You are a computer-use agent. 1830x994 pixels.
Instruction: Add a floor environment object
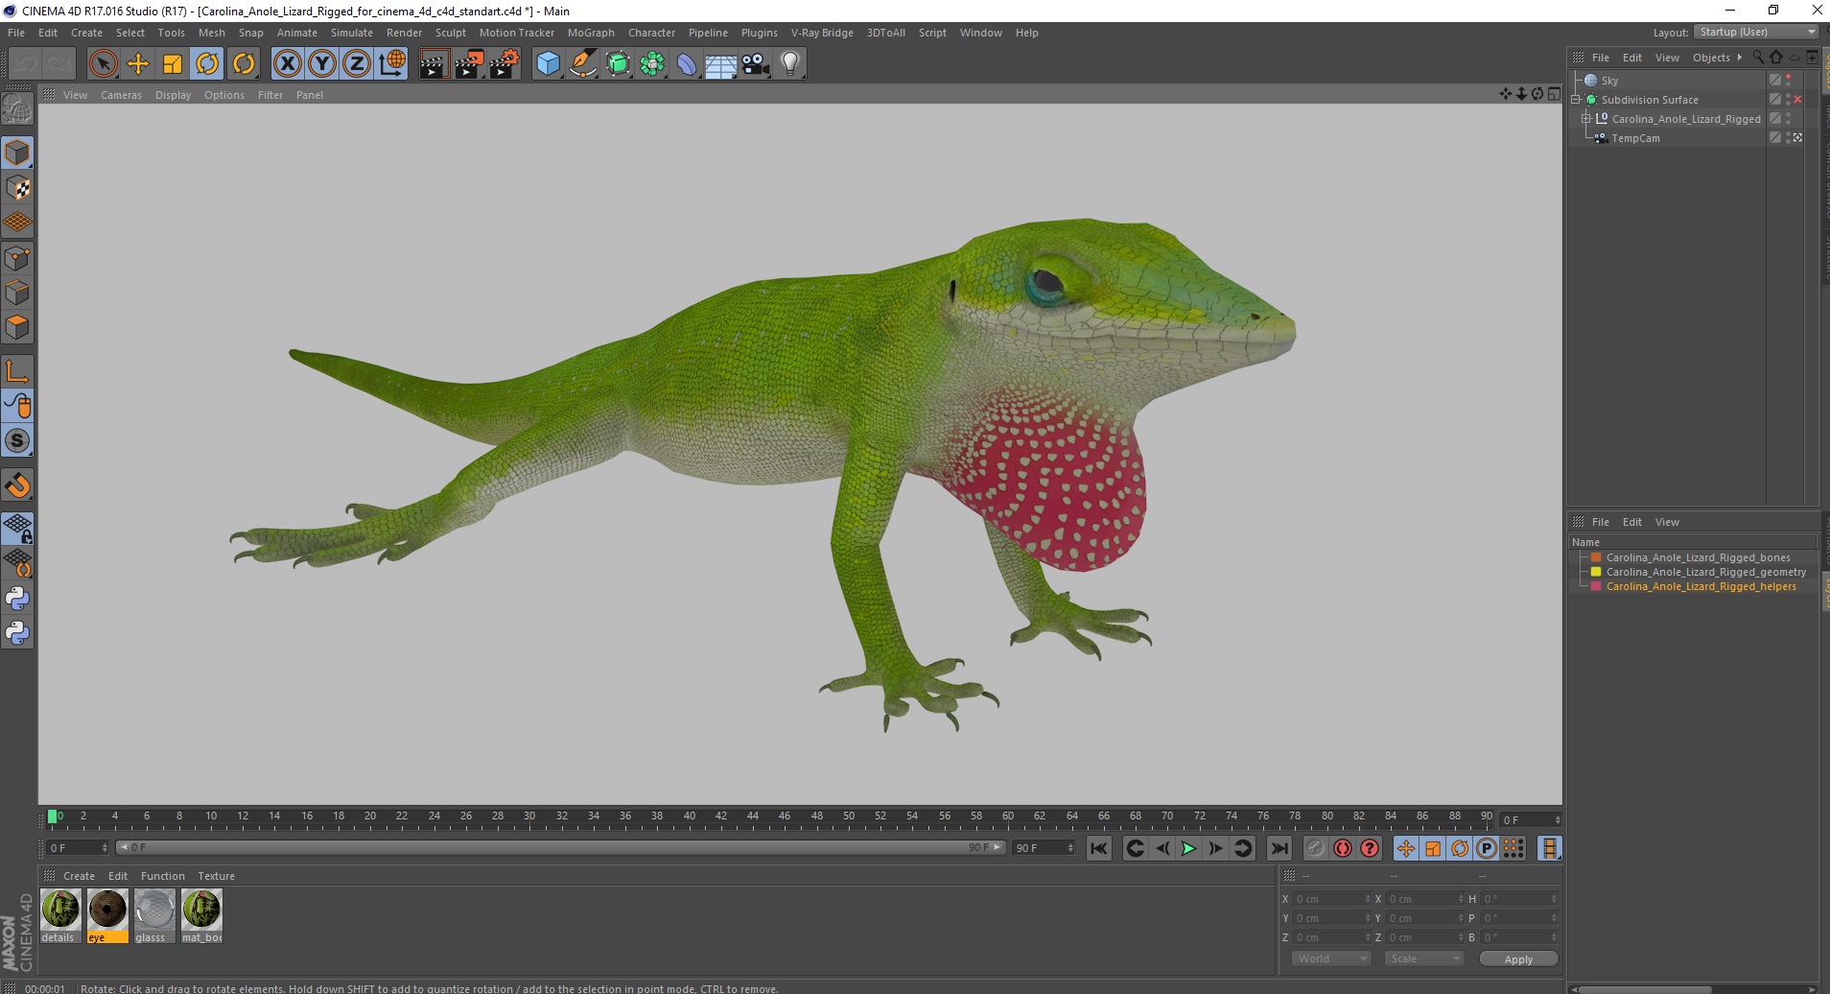click(721, 64)
